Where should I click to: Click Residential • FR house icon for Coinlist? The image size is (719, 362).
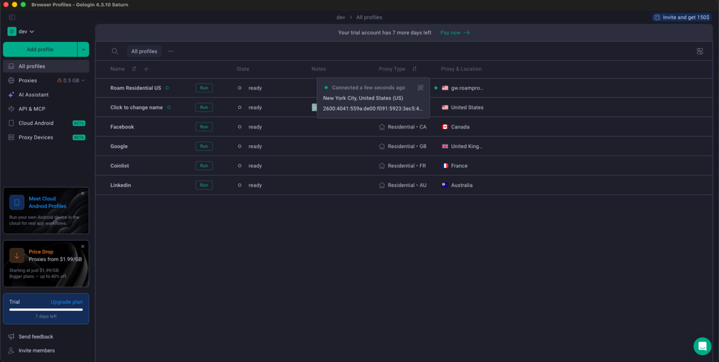click(x=382, y=166)
